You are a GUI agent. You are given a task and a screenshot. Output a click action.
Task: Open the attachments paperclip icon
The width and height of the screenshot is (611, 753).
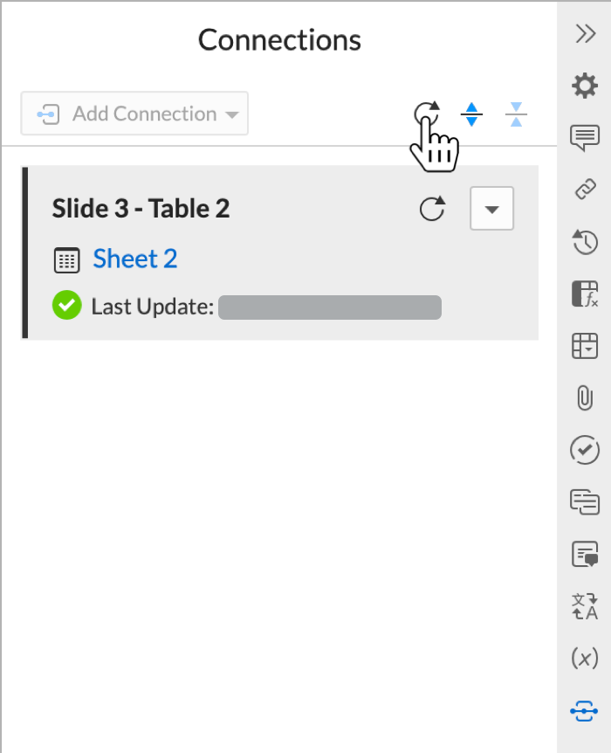585,397
